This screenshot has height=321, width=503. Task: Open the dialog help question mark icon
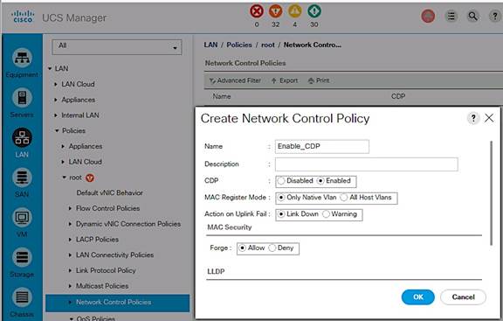473,118
